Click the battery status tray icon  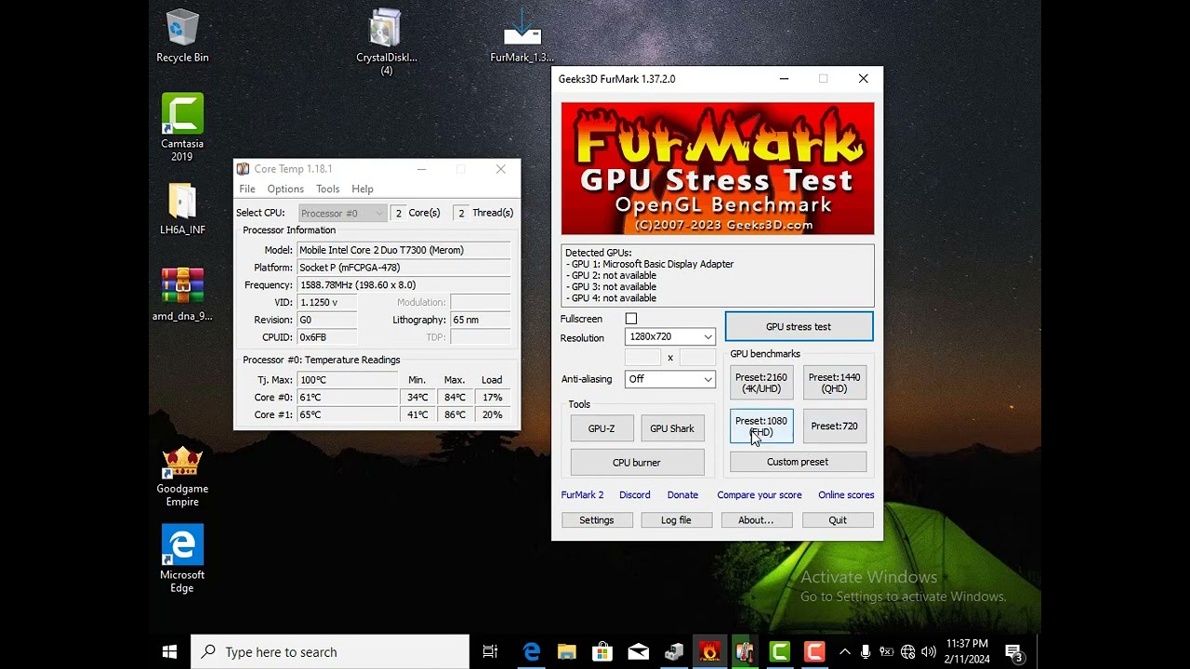(886, 652)
